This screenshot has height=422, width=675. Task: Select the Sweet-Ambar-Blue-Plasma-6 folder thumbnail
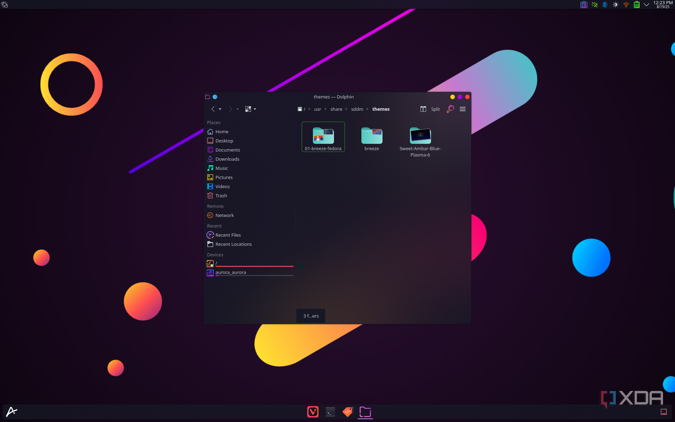420,136
